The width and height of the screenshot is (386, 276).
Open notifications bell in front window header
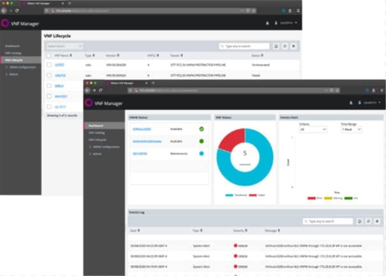351,102
